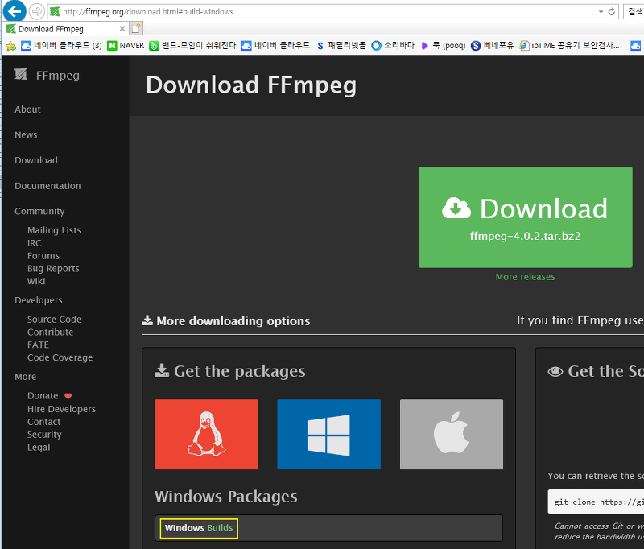Viewport: 644px width, 549px height.
Task: Open the 네이버 클라우드 (3) bookmark
Action: (x=62, y=46)
